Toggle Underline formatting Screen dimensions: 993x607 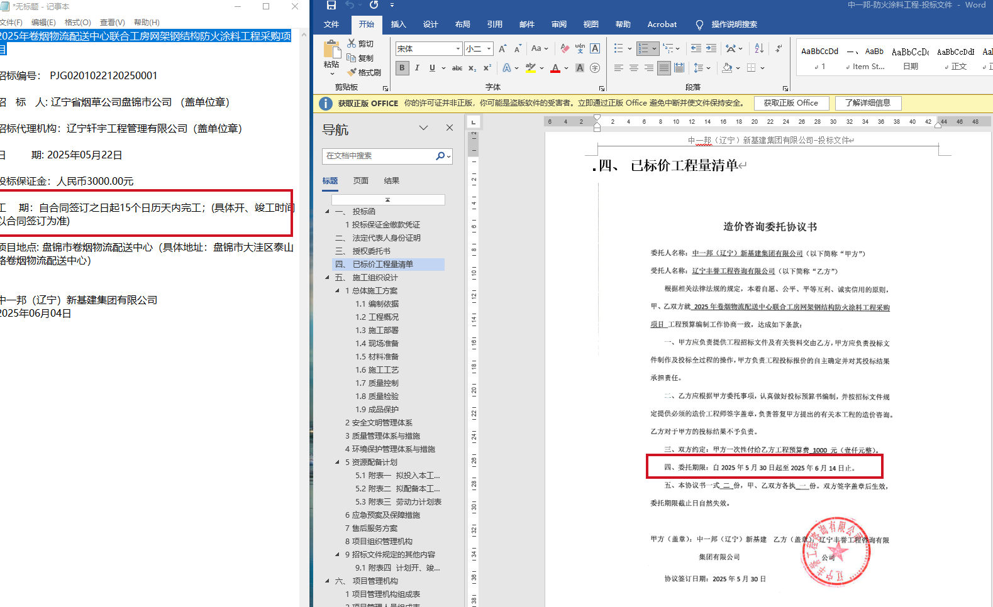point(432,68)
